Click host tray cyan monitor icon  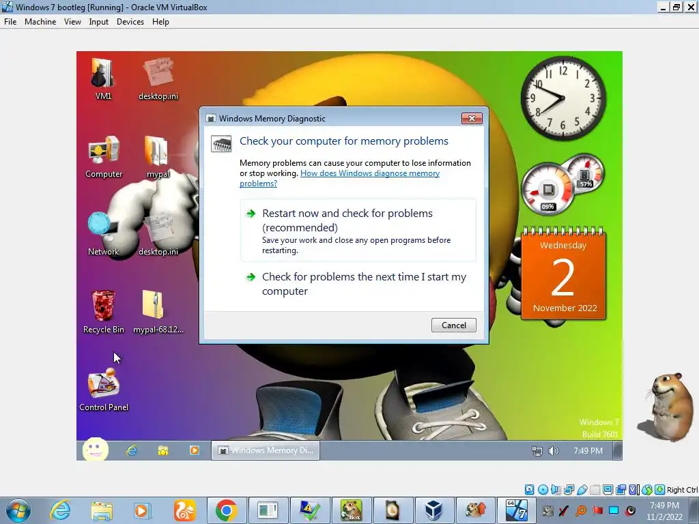click(614, 510)
